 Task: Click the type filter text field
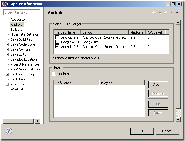click(x=22, y=12)
